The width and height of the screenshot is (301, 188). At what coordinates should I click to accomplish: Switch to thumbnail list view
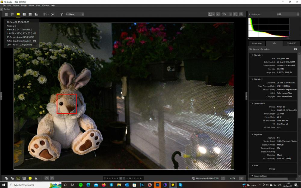(x=12, y=14)
